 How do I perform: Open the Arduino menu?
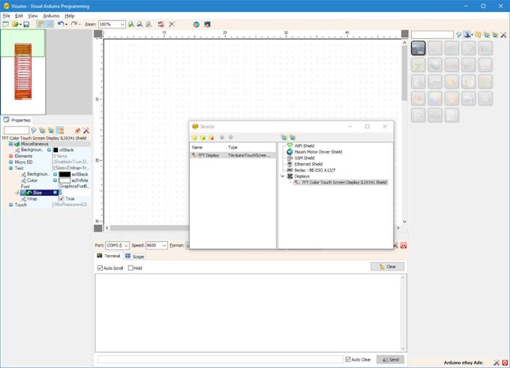tap(51, 15)
